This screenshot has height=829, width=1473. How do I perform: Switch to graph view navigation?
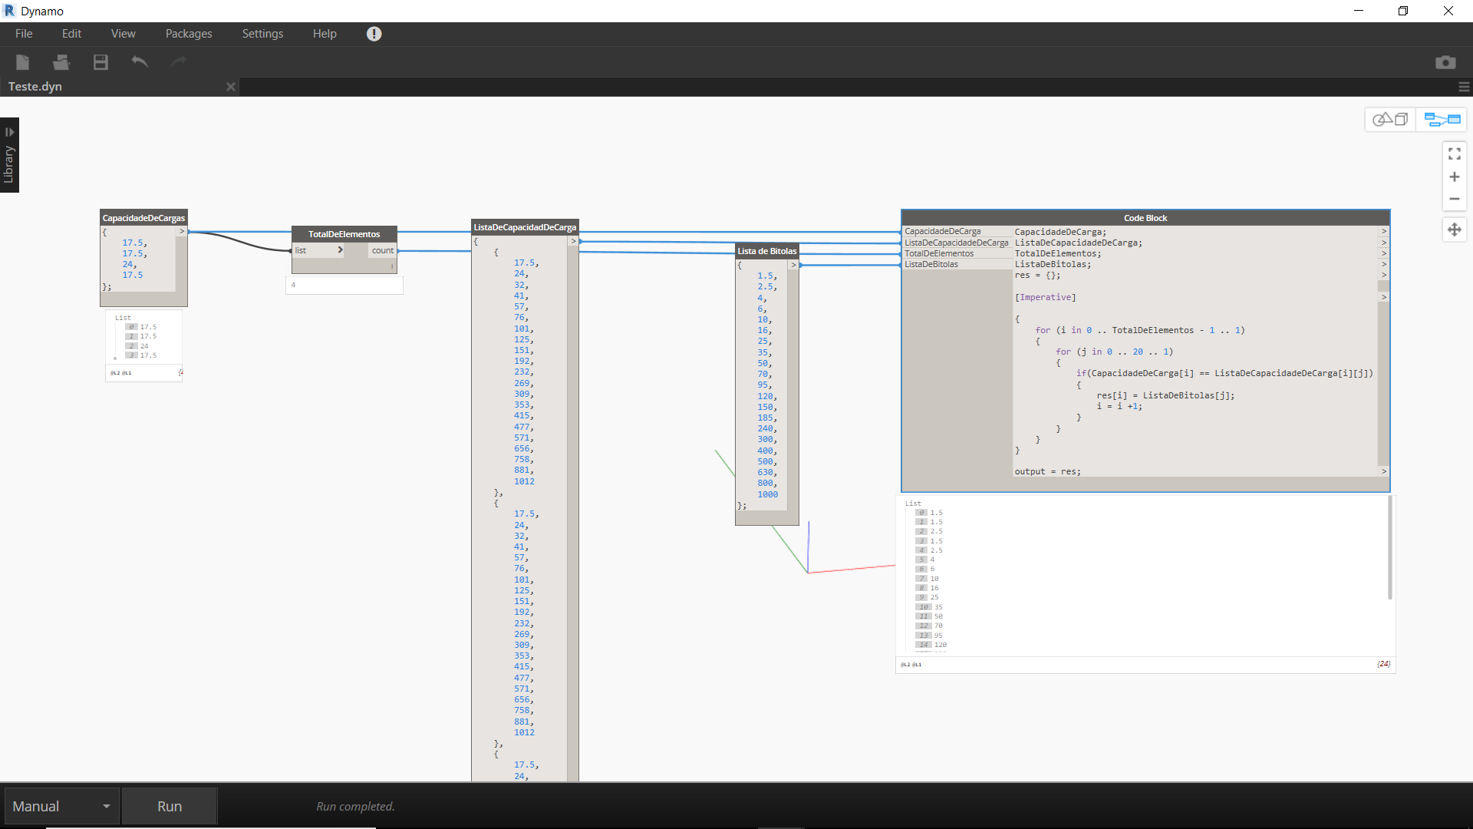click(x=1442, y=119)
